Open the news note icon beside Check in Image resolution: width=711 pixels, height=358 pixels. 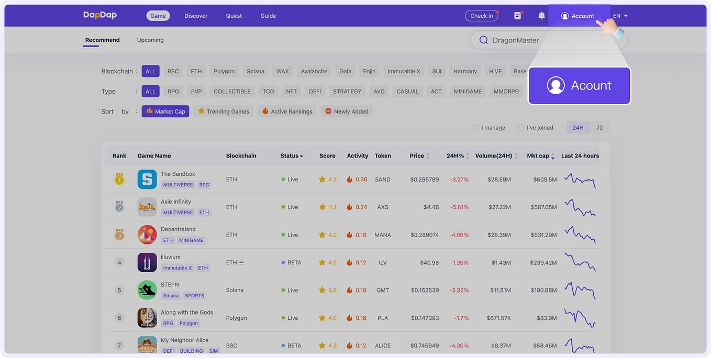point(518,16)
